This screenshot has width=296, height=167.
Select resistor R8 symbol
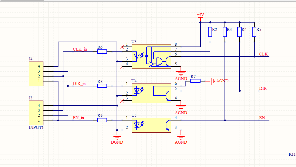tap(102, 86)
